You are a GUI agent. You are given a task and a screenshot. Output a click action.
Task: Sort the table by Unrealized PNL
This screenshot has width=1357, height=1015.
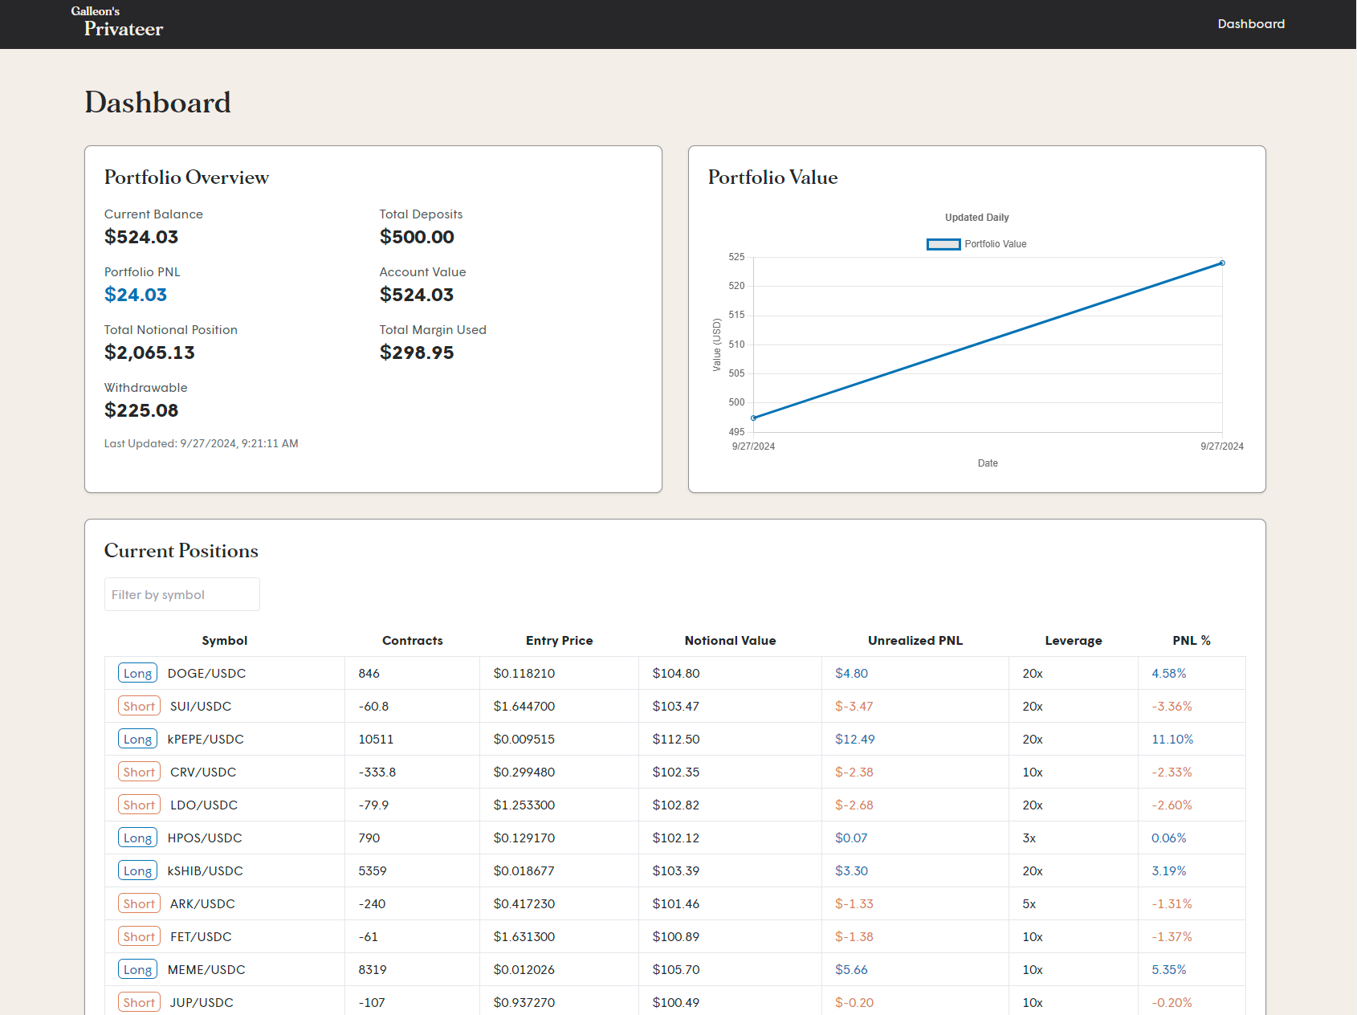915,640
